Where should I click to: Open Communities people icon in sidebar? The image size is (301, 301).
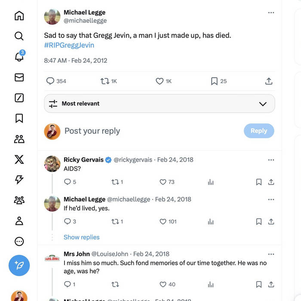(19, 139)
